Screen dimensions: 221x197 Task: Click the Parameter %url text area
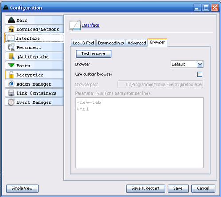tap(140, 133)
